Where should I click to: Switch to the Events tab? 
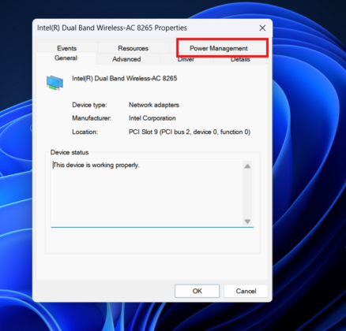[67, 48]
